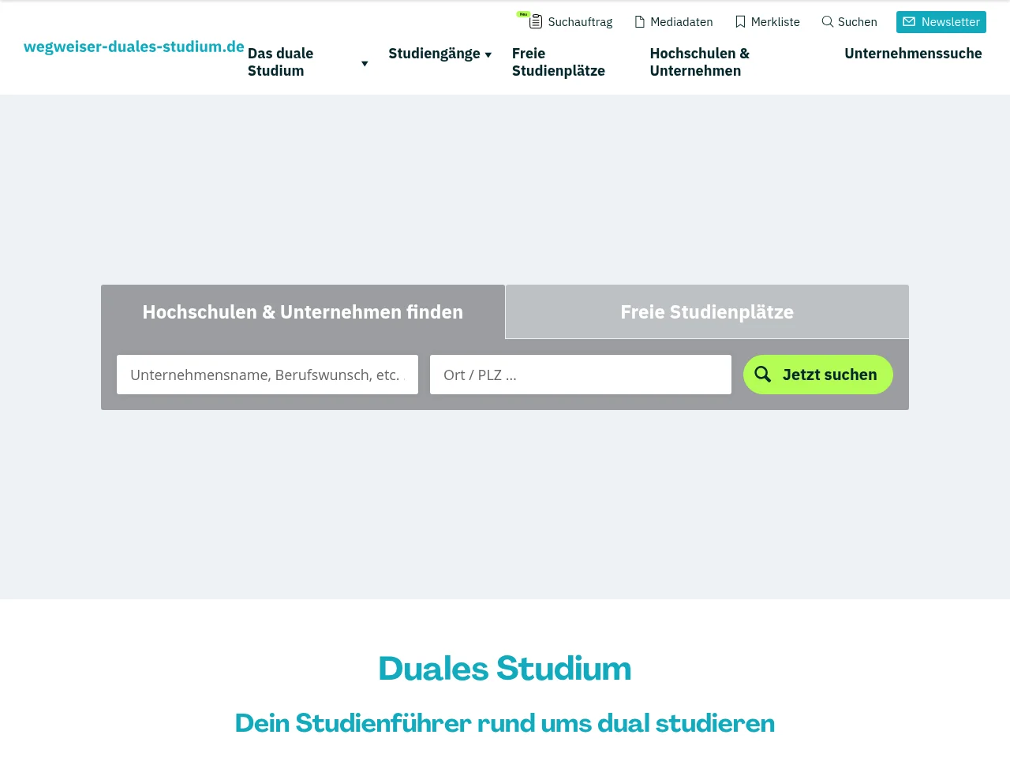Click the Suchauftrag clipboard icon
Viewport: 1010px width, 757px height.
point(536,21)
